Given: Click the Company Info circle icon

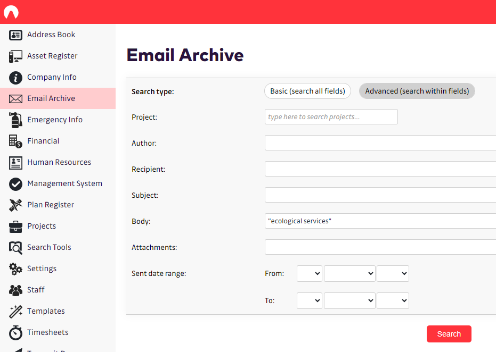Looking at the screenshot, I should [x=15, y=77].
